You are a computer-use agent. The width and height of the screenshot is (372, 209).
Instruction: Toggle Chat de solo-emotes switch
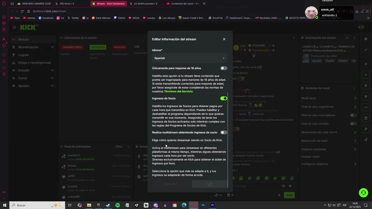pos(353,124)
